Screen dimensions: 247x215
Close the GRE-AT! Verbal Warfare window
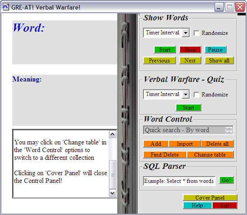240,7
